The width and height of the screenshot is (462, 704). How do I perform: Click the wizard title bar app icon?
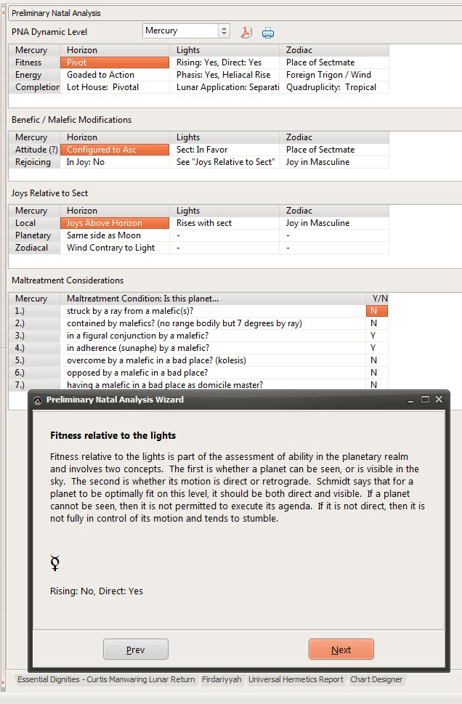(x=38, y=400)
